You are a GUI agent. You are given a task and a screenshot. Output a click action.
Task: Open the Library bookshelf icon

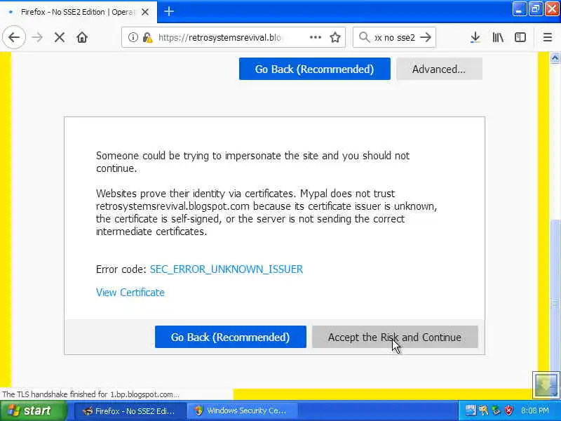(498, 37)
